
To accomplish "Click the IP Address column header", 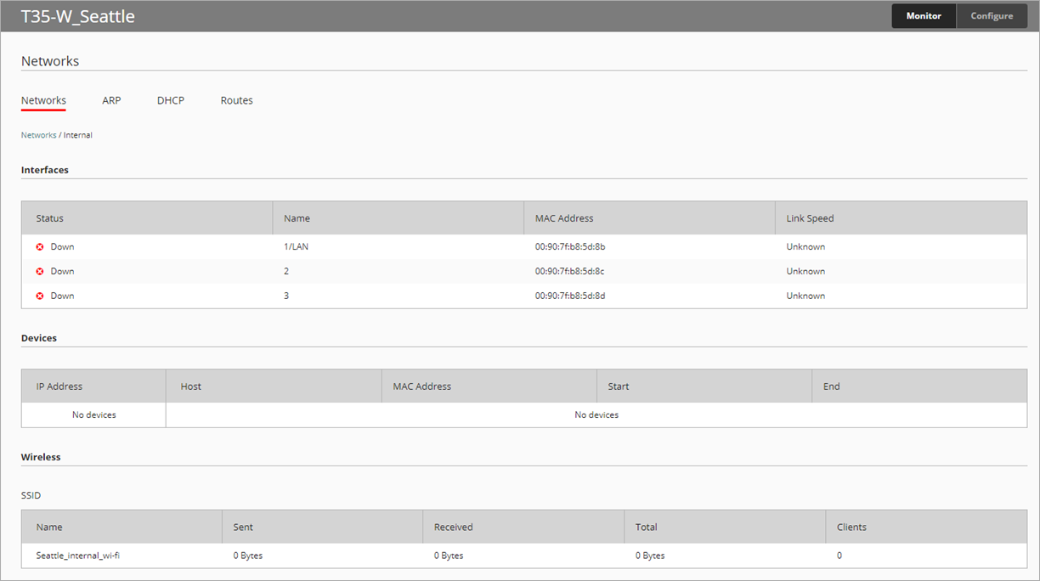I will [x=59, y=386].
